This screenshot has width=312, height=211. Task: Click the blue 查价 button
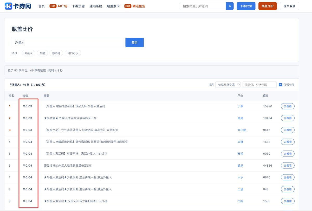point(134,43)
